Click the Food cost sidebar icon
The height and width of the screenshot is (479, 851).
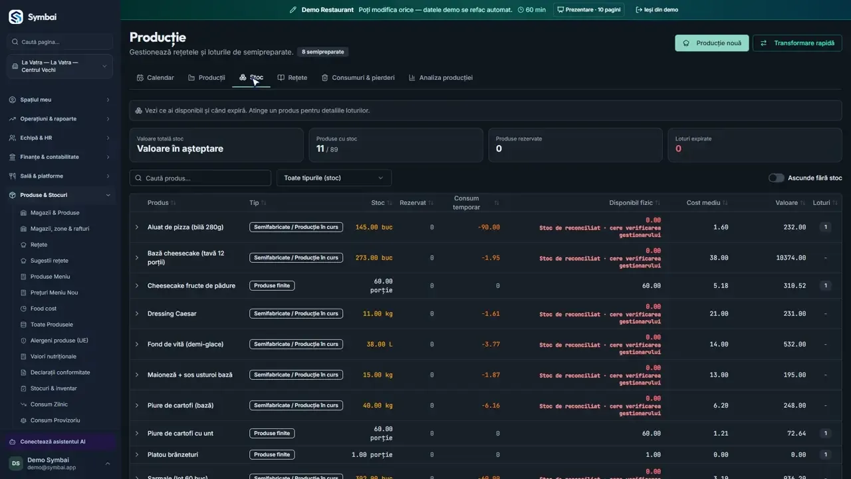[23, 309]
